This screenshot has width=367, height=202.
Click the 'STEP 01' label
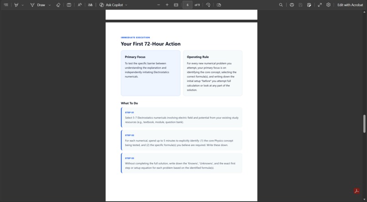[x=129, y=112]
